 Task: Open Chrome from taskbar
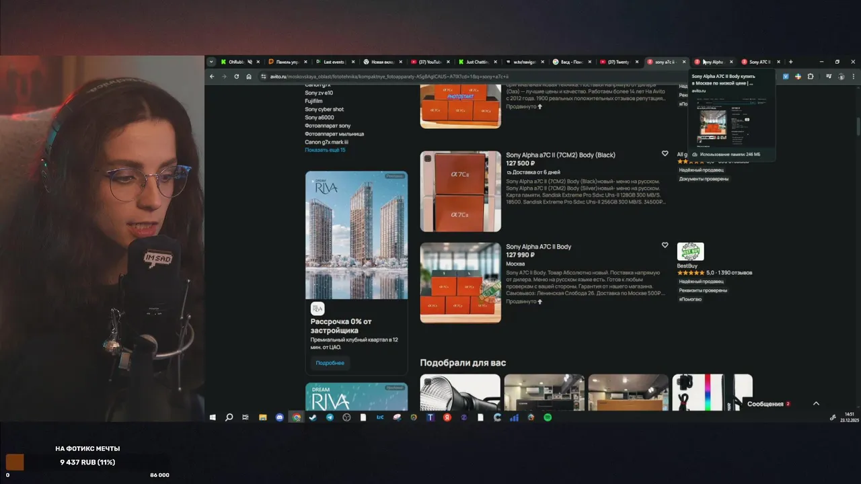[296, 417]
